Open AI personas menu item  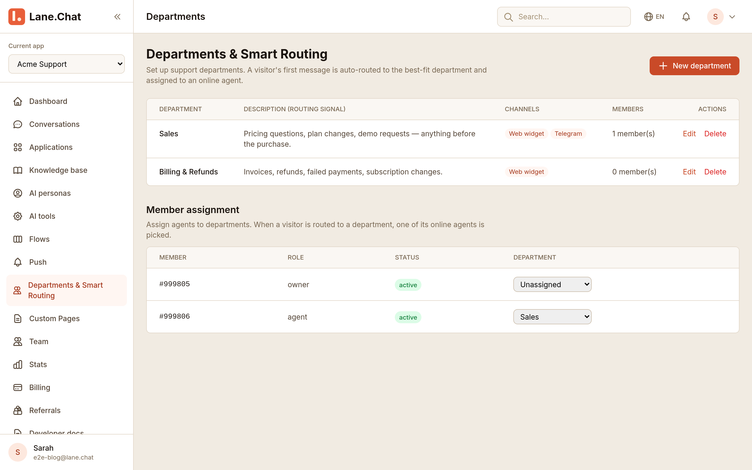[x=67, y=193]
